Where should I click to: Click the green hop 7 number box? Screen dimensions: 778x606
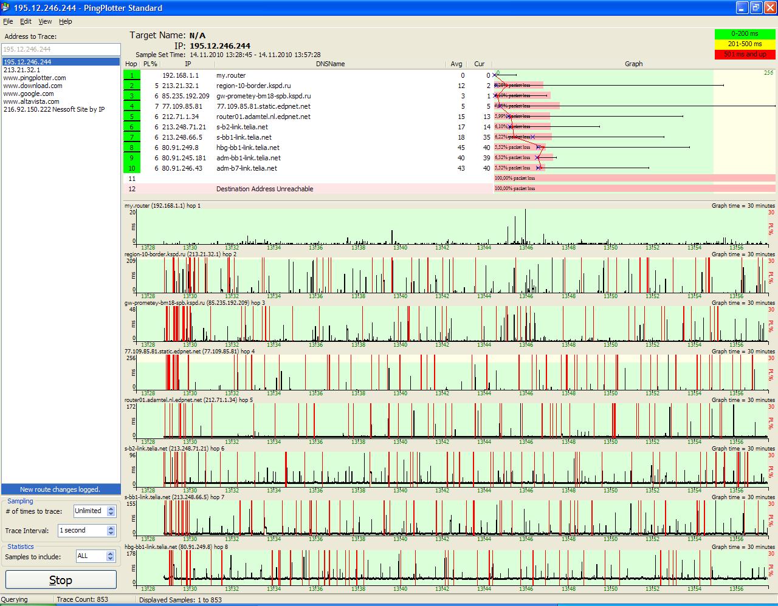click(132, 137)
